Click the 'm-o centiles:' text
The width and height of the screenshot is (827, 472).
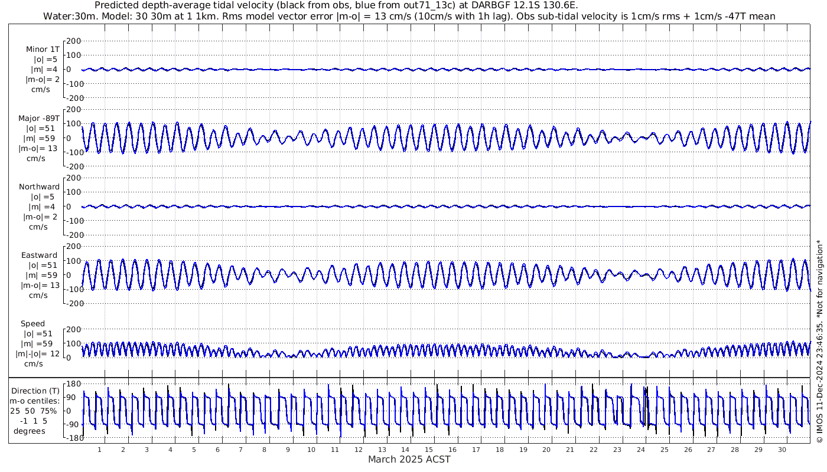35,401
